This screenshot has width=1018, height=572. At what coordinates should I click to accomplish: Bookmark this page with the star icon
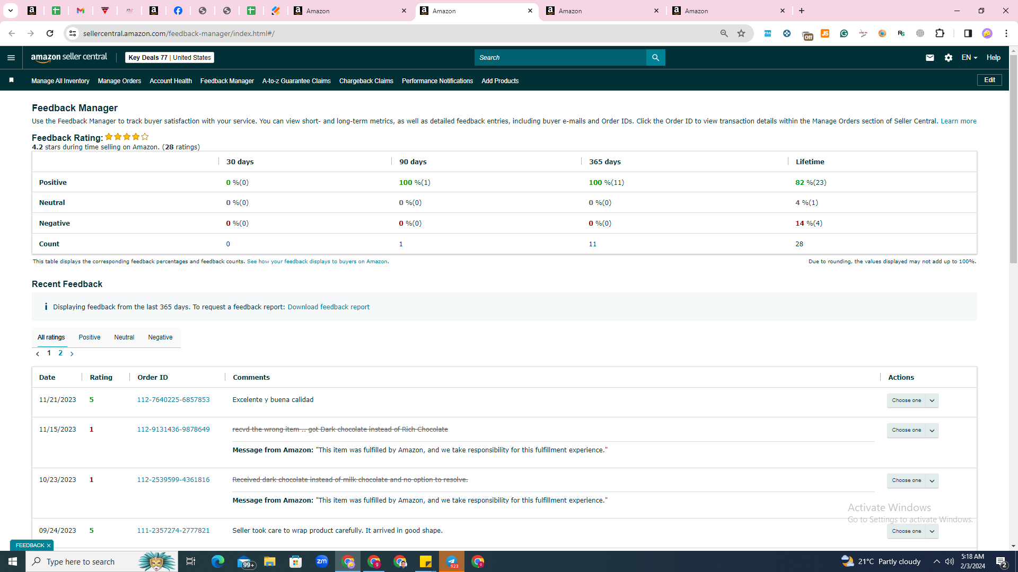(741, 33)
